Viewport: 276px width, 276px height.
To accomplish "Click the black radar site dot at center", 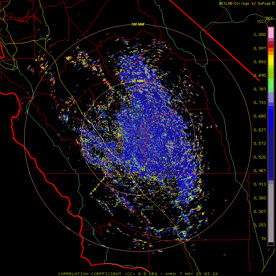I will [138, 138].
